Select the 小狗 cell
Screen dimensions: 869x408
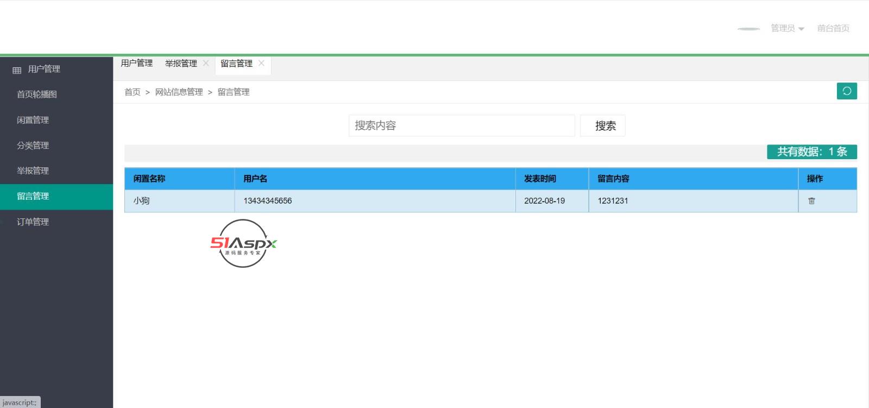180,201
